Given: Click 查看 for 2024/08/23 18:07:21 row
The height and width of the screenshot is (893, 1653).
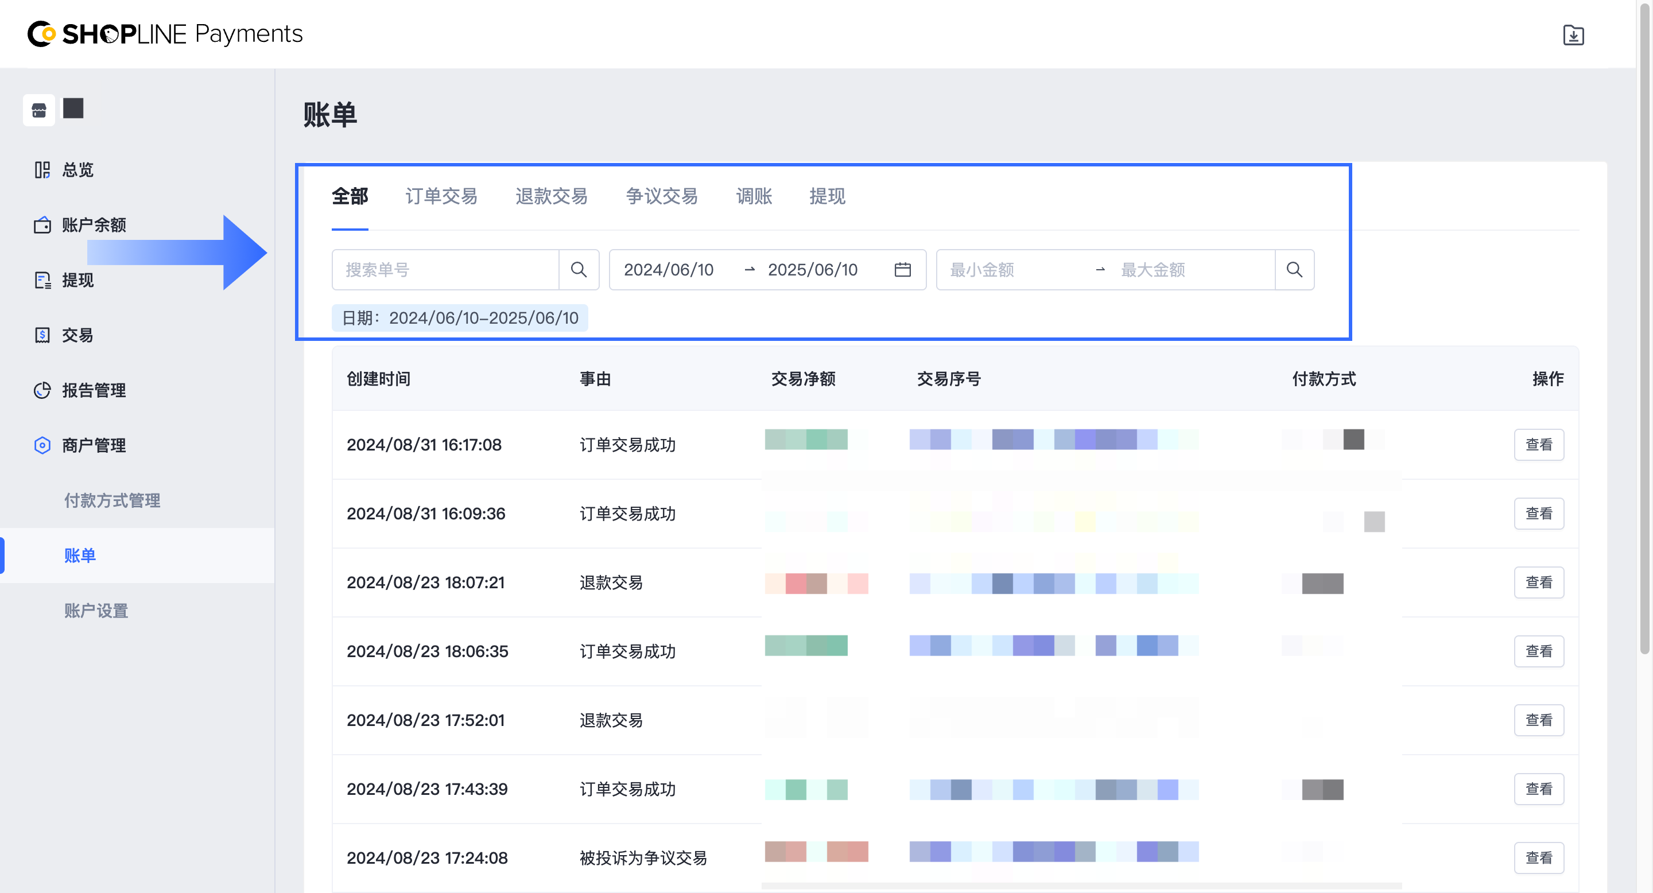Looking at the screenshot, I should [x=1539, y=583].
